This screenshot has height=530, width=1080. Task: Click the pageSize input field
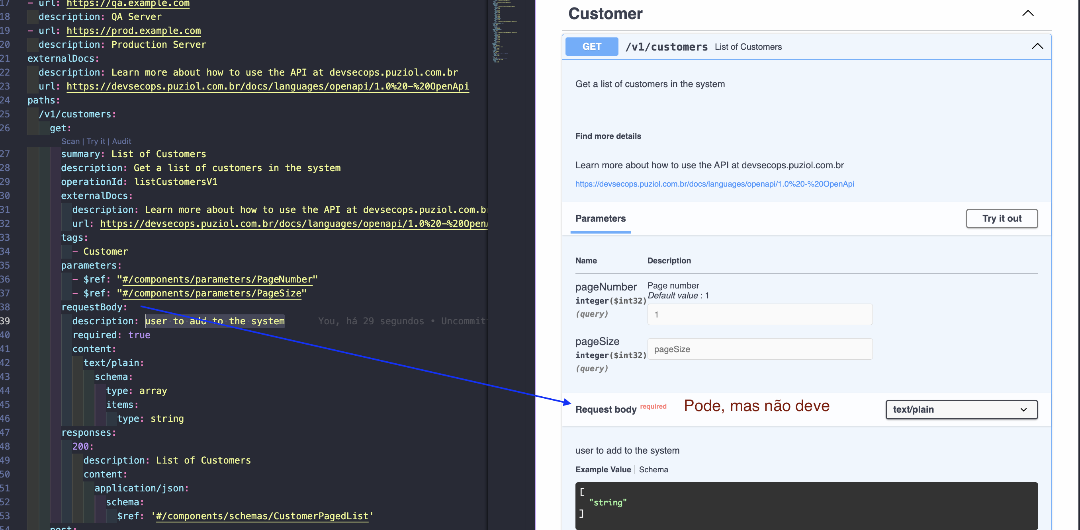[759, 349]
